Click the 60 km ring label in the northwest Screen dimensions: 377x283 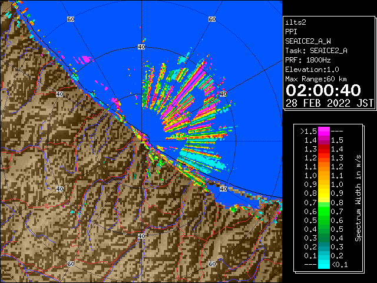[71, 19]
